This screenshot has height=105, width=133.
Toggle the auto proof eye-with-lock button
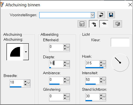(94, 24)
